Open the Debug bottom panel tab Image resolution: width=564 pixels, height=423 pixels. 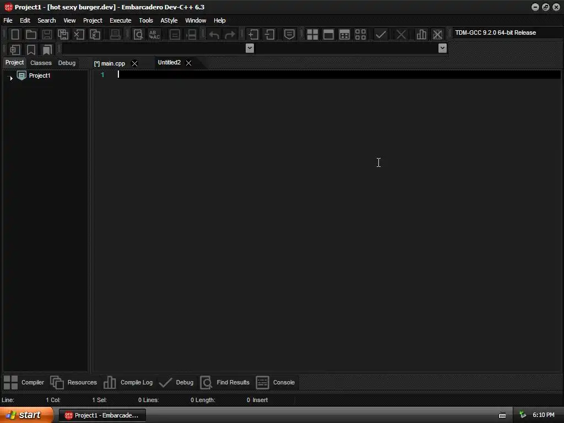tap(176, 382)
